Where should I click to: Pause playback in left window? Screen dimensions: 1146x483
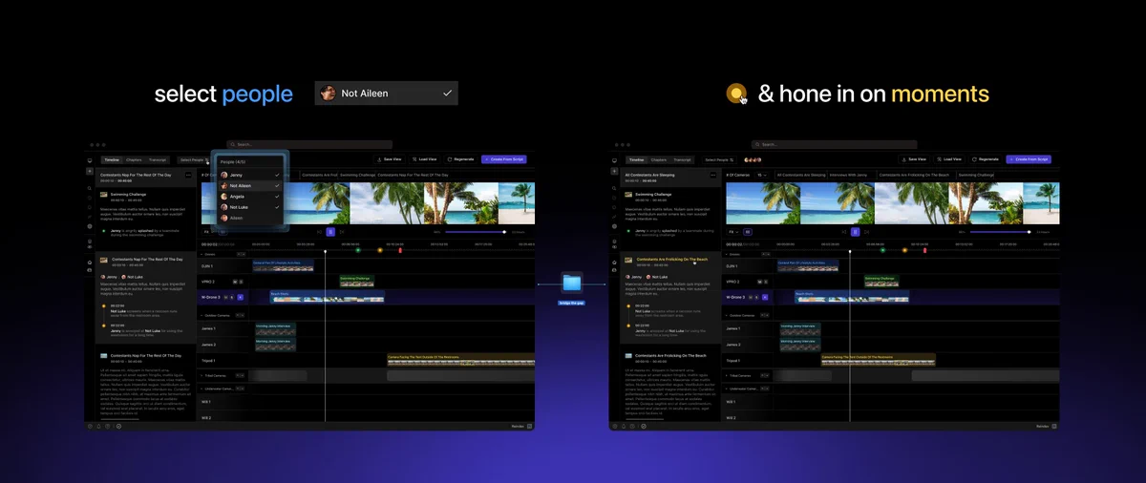pos(330,232)
